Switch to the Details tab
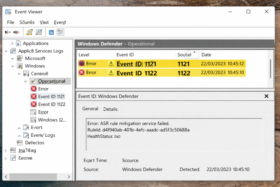The height and width of the screenshot is (187, 280). coord(110,109)
